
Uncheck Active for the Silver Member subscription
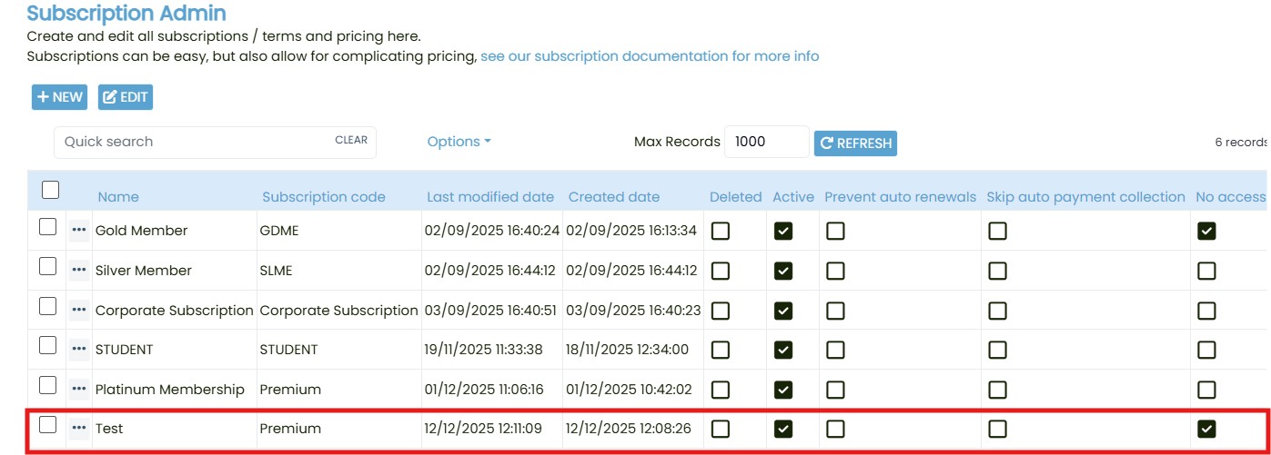(x=782, y=271)
